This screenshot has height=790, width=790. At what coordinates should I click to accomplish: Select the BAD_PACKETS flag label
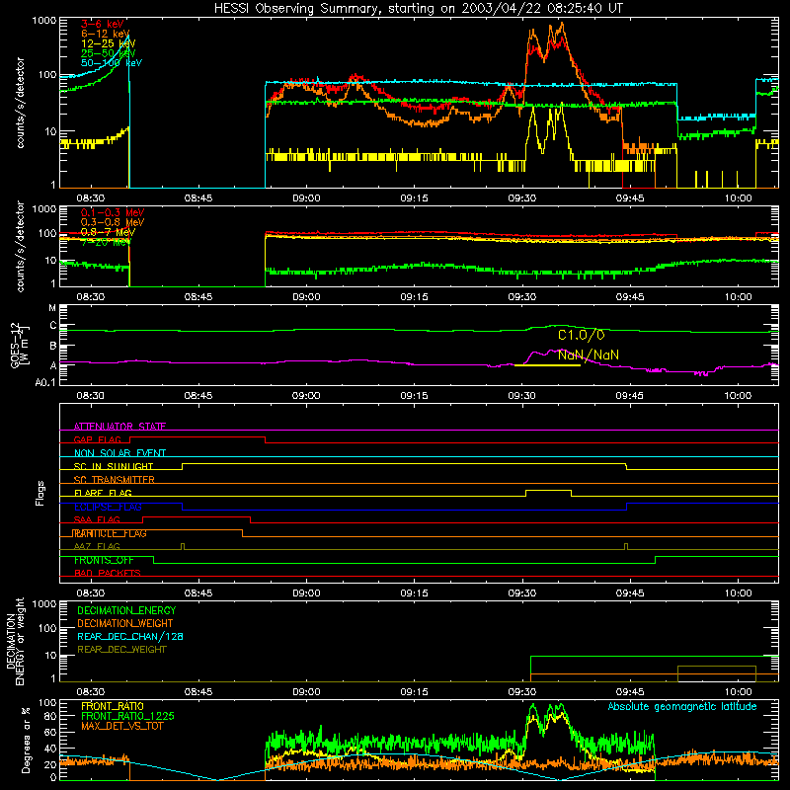tap(108, 573)
